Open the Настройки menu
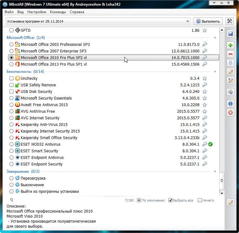This screenshot has height=233, width=239. coord(37,12)
